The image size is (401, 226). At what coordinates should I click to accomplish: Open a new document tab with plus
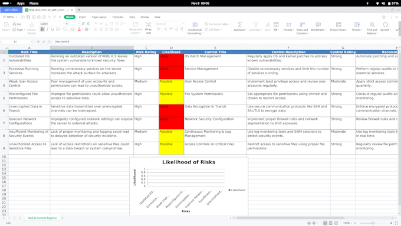(x=79, y=9)
